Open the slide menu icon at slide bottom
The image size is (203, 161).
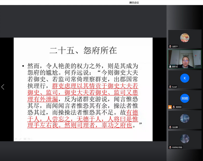(25, 139)
